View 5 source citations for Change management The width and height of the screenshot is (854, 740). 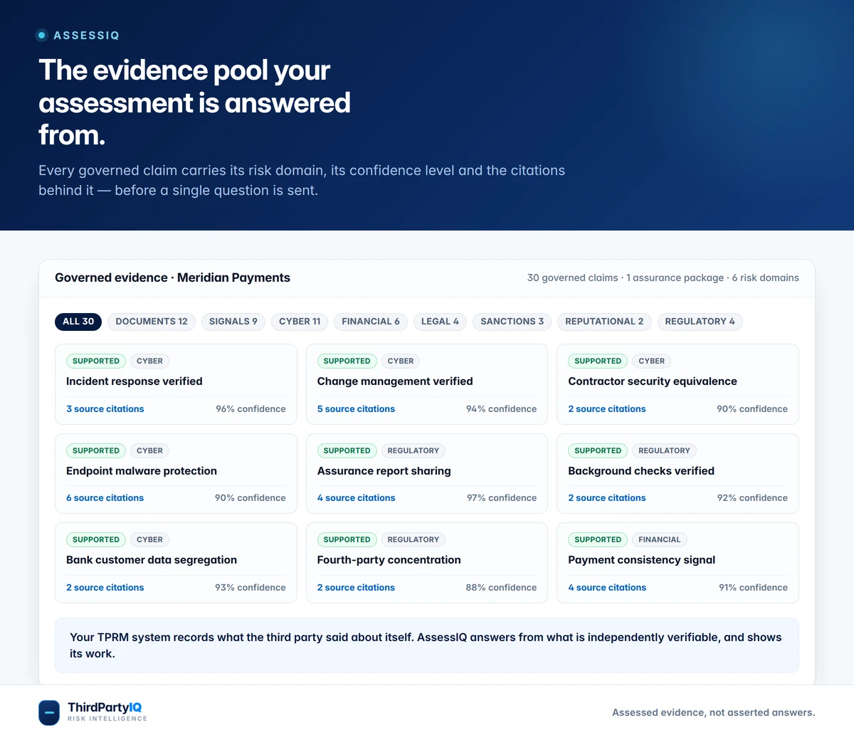coord(356,409)
